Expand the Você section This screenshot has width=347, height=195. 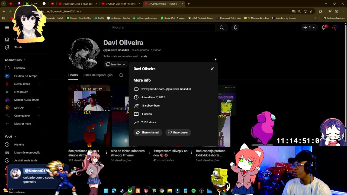tap(10, 136)
